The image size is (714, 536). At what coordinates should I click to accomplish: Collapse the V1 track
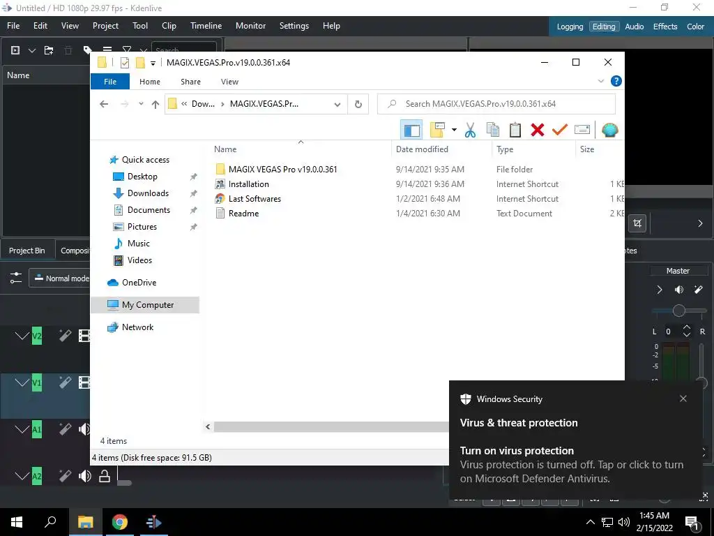click(22, 382)
